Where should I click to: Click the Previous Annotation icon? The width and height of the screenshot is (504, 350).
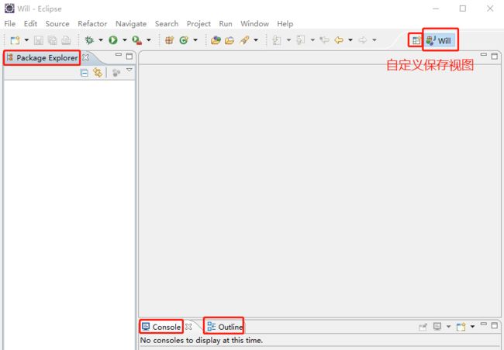301,40
